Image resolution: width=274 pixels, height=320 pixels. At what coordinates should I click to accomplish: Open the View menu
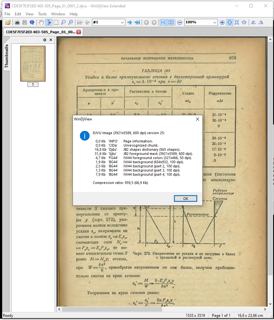tap(29, 14)
